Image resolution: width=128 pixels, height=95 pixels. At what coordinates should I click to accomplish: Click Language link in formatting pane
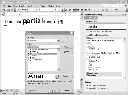pyautogui.click(x=90, y=47)
